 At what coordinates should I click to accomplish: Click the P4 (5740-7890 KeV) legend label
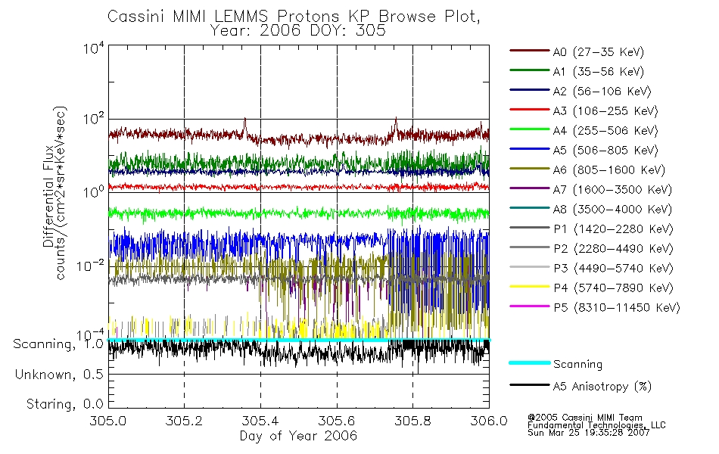(614, 288)
